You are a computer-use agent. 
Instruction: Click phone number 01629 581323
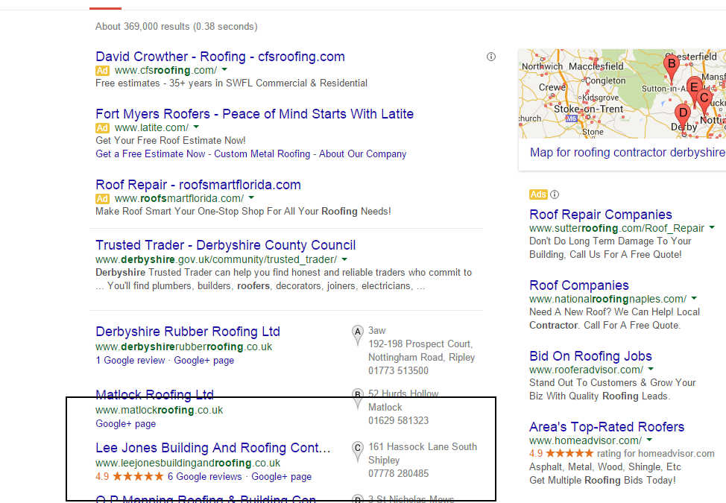pyautogui.click(x=399, y=420)
